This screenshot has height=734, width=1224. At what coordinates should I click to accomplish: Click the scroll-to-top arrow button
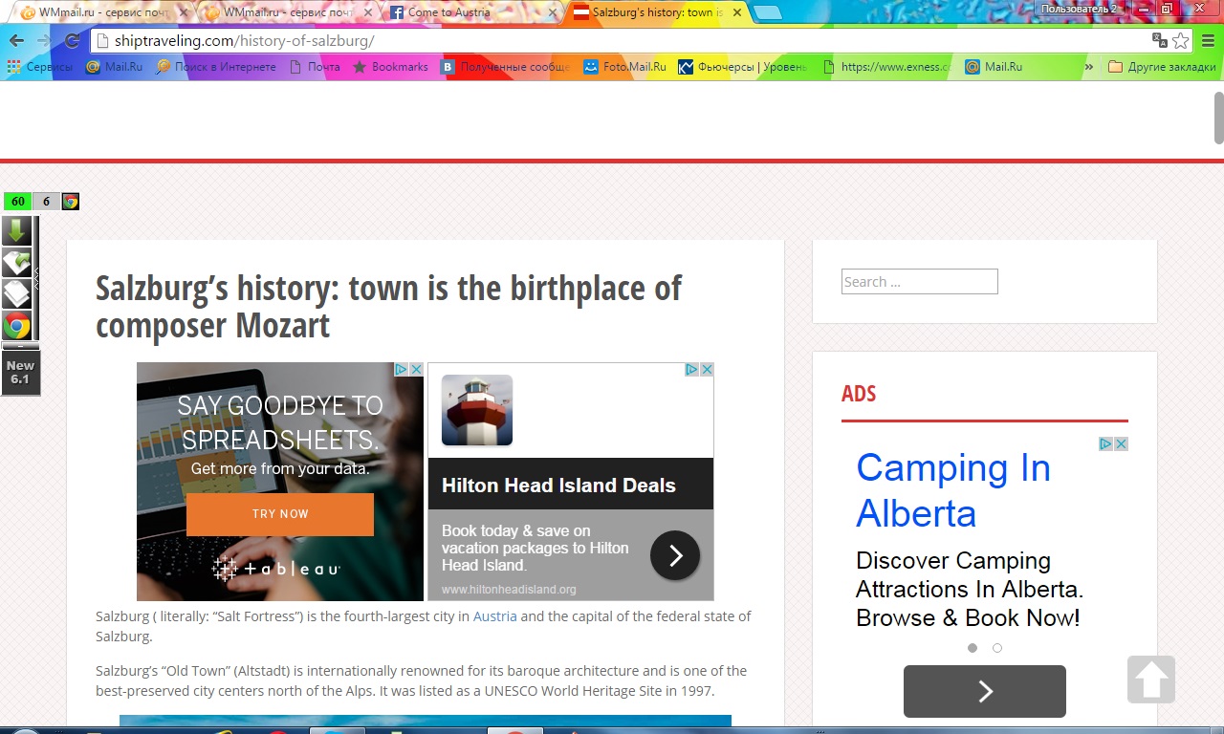tap(1150, 680)
